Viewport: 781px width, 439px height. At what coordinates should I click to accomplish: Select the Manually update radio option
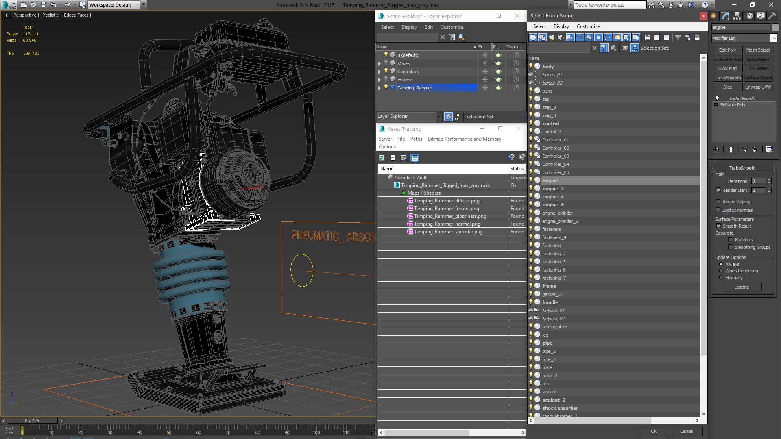[721, 278]
